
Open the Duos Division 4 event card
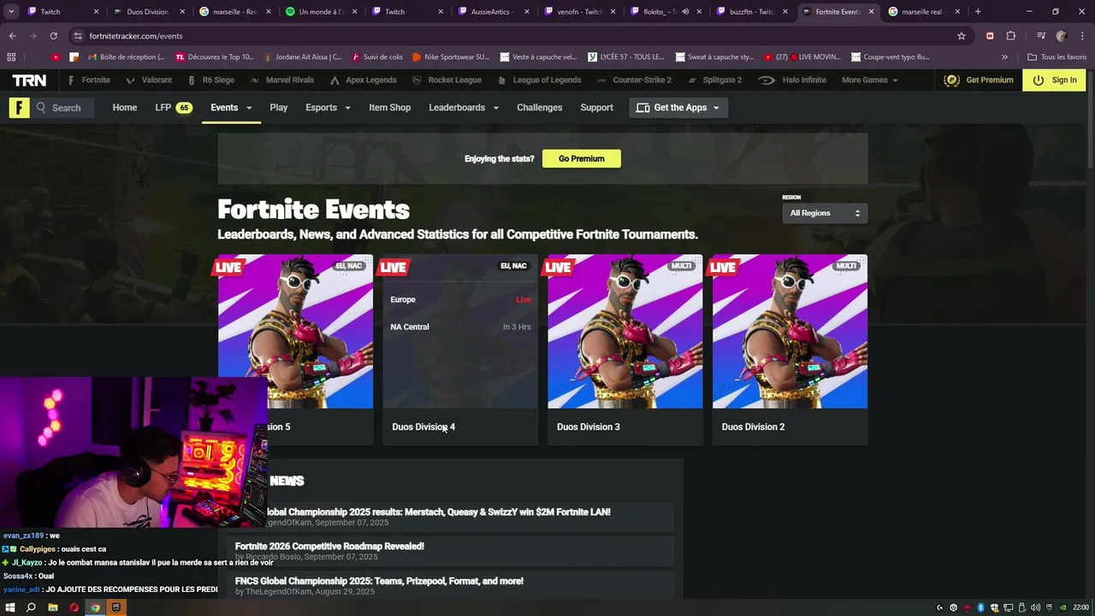pyautogui.click(x=460, y=350)
